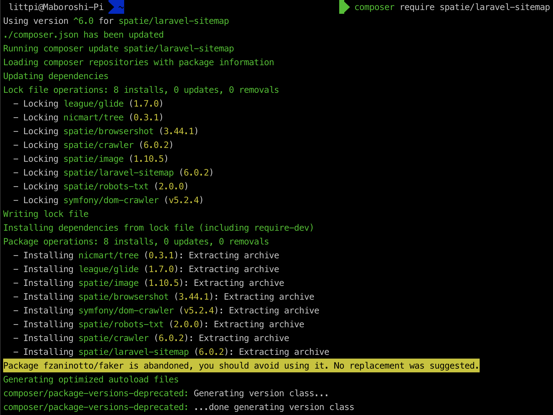
Task: Click 'Installing spatie/robots-txt (2.0.0)' row
Action: click(x=159, y=324)
